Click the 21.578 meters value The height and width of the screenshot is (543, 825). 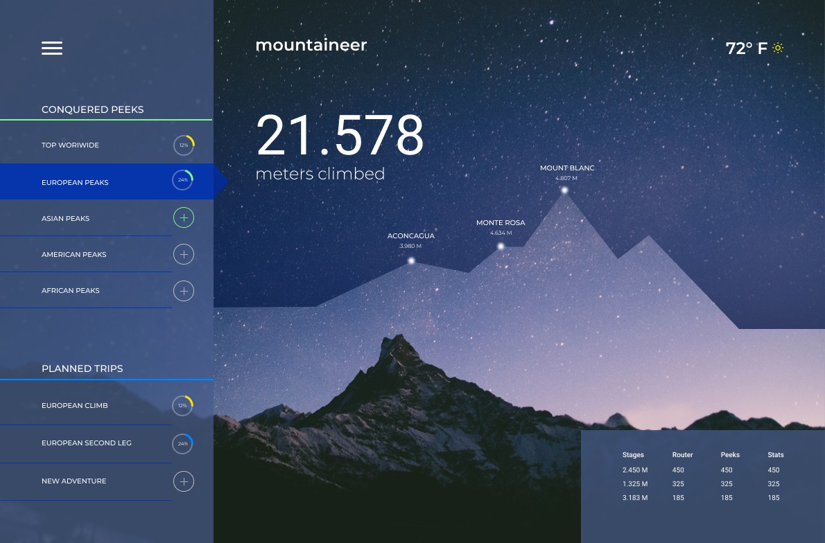(x=340, y=135)
